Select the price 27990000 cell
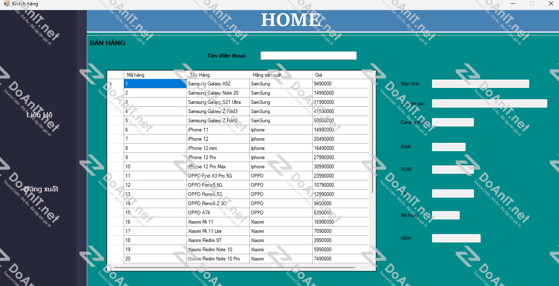 click(x=341, y=157)
